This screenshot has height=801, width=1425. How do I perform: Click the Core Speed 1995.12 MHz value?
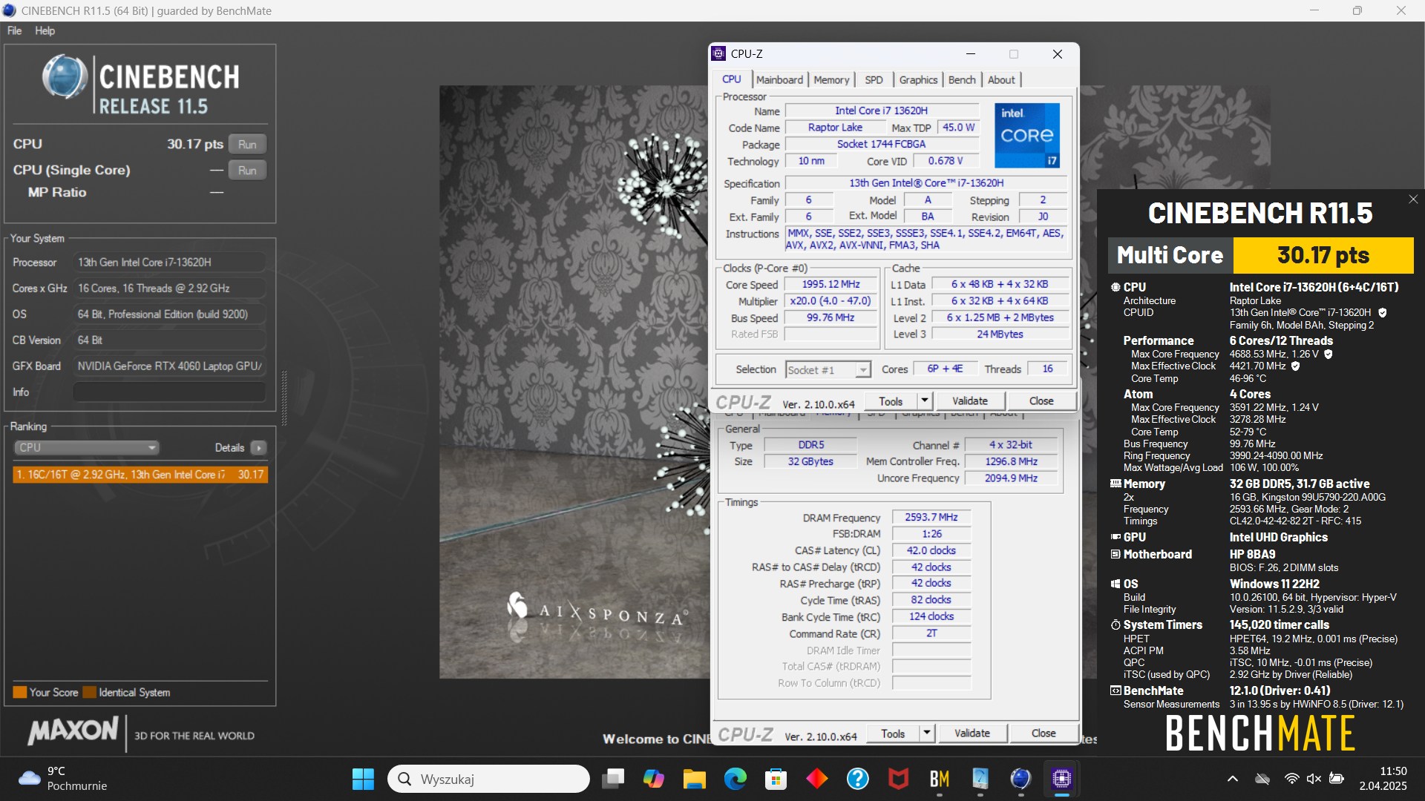(831, 285)
